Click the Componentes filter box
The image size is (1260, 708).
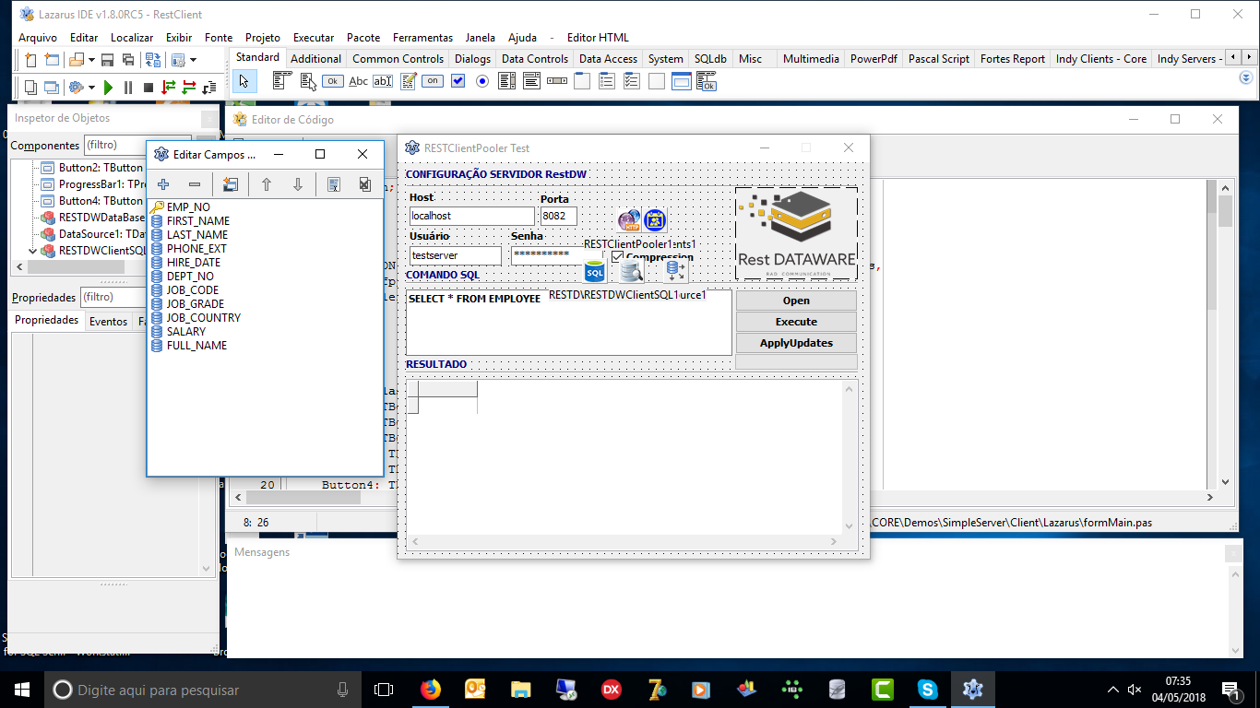[138, 145]
